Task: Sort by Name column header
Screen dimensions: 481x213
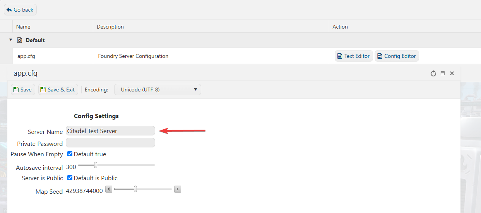Action: (23, 27)
